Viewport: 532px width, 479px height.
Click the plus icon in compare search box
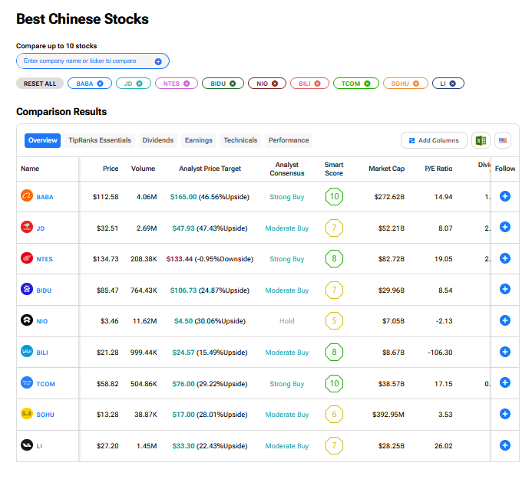point(158,61)
